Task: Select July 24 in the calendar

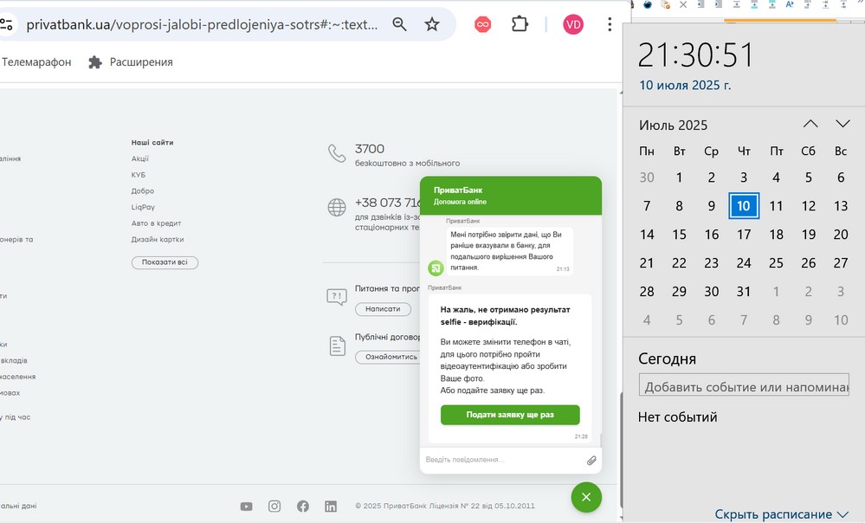Action: tap(744, 263)
